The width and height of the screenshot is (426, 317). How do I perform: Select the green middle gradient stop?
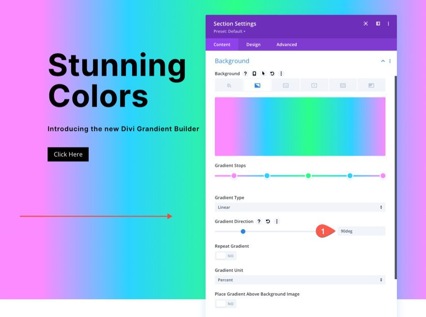tap(308, 176)
